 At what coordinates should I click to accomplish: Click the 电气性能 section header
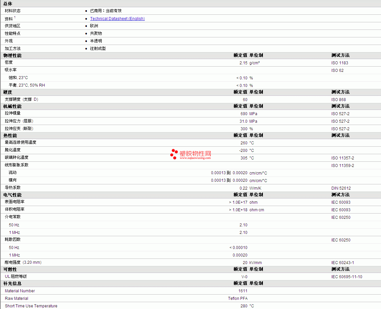(12, 195)
